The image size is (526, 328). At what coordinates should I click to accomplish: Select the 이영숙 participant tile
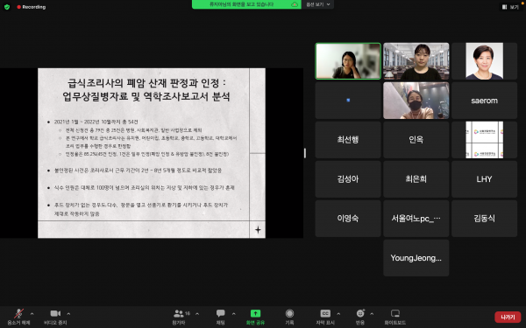point(348,218)
